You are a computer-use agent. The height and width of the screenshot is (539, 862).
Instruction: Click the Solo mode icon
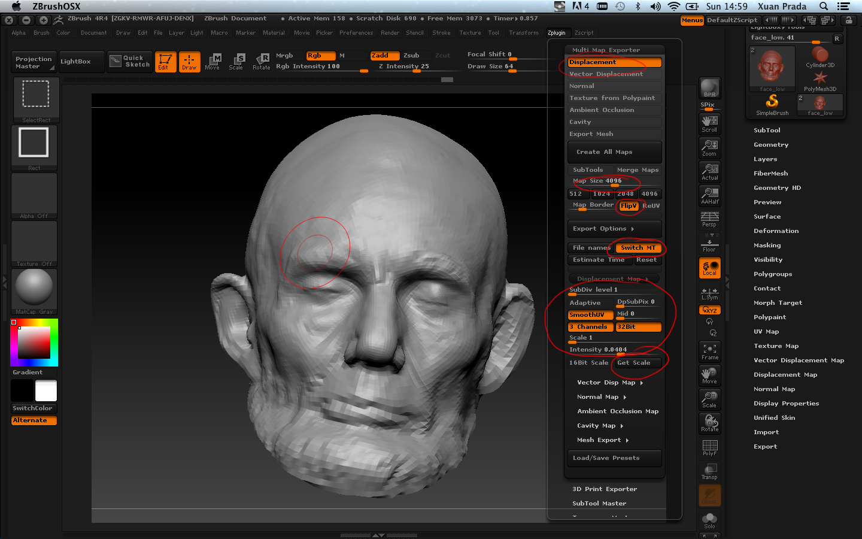point(710,520)
